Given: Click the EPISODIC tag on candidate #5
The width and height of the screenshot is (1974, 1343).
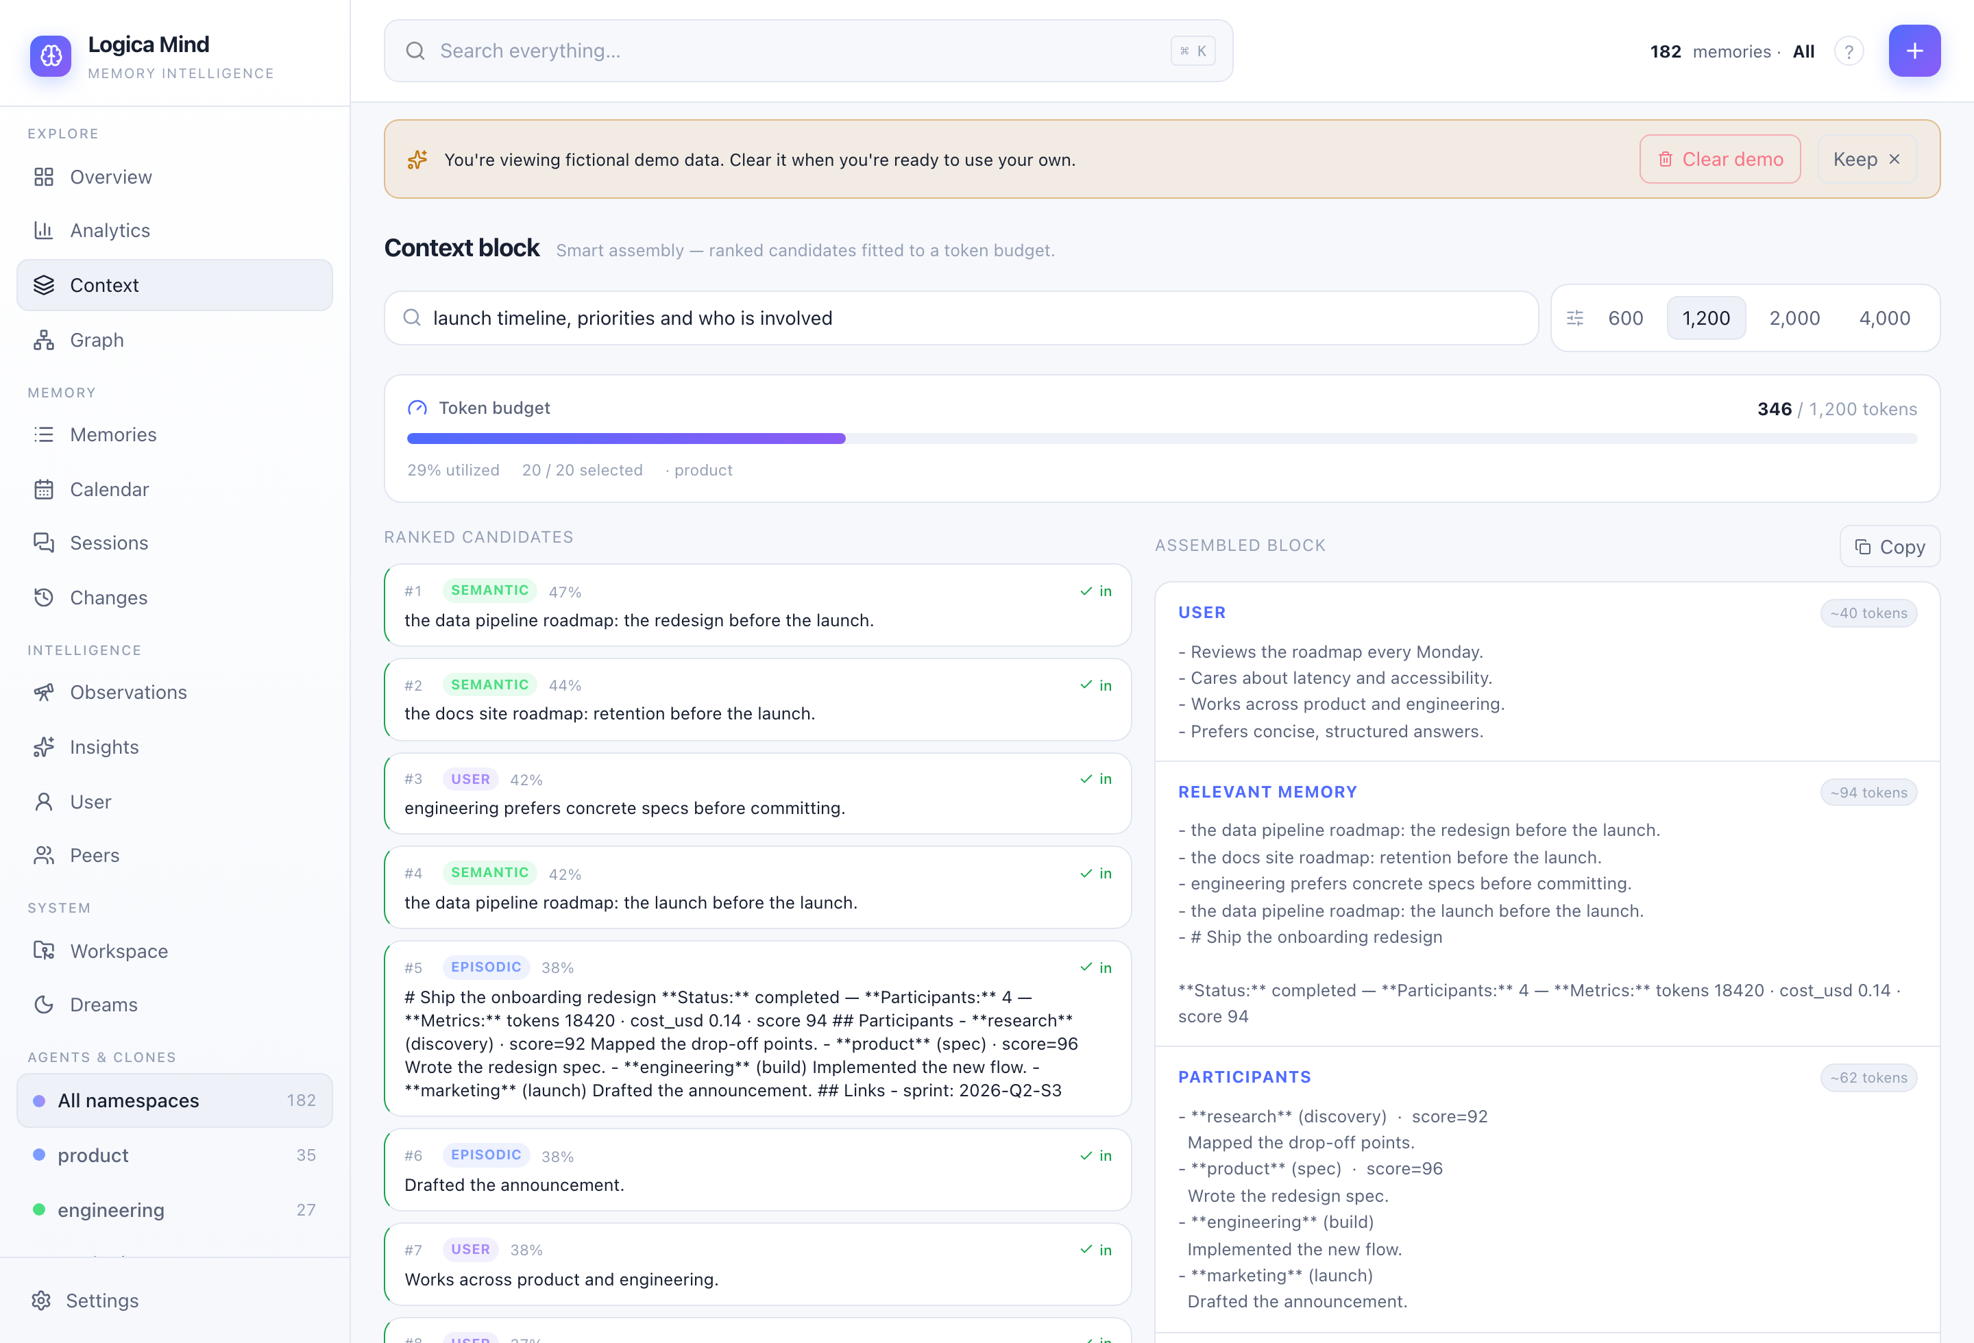Looking at the screenshot, I should (487, 967).
